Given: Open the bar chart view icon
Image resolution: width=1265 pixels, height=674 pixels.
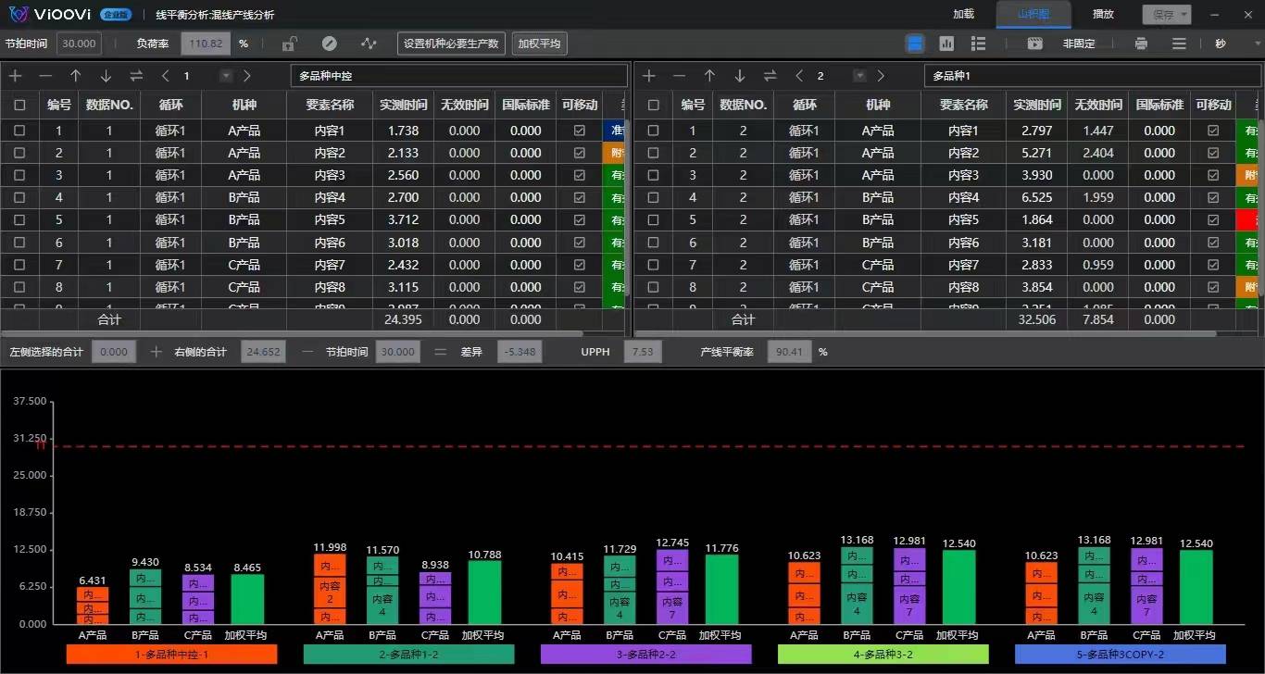Looking at the screenshot, I should [x=947, y=43].
